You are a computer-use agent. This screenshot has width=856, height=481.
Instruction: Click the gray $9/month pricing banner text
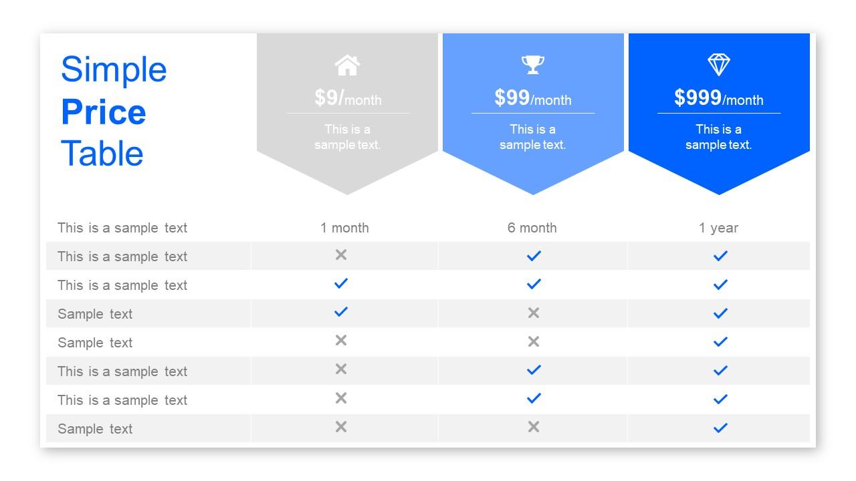(348, 99)
